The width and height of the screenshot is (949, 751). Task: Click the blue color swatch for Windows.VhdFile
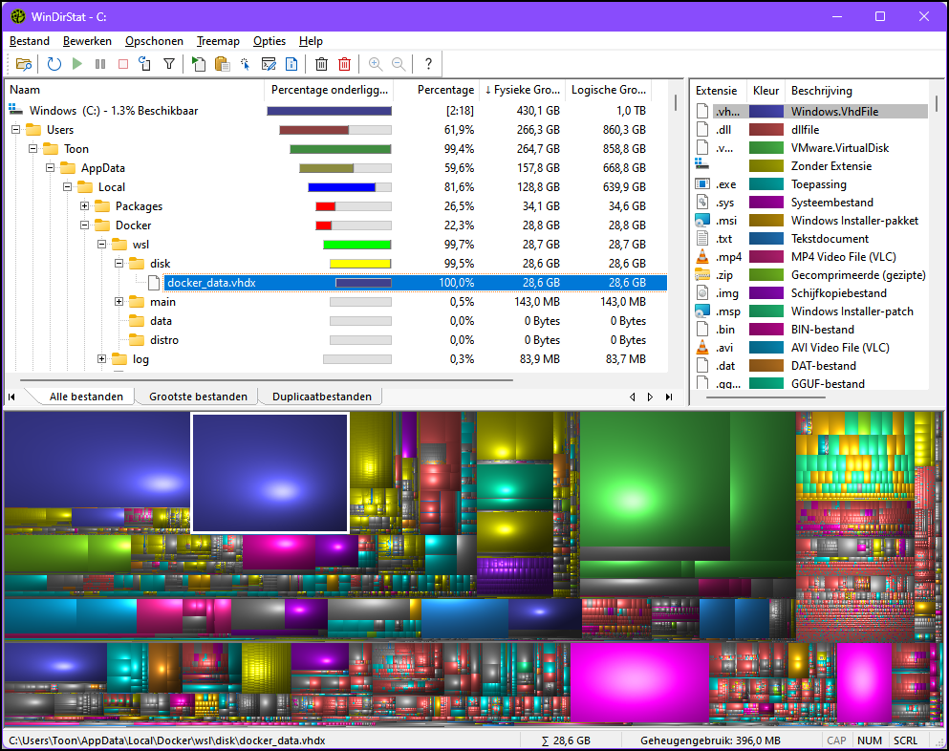[x=766, y=112]
